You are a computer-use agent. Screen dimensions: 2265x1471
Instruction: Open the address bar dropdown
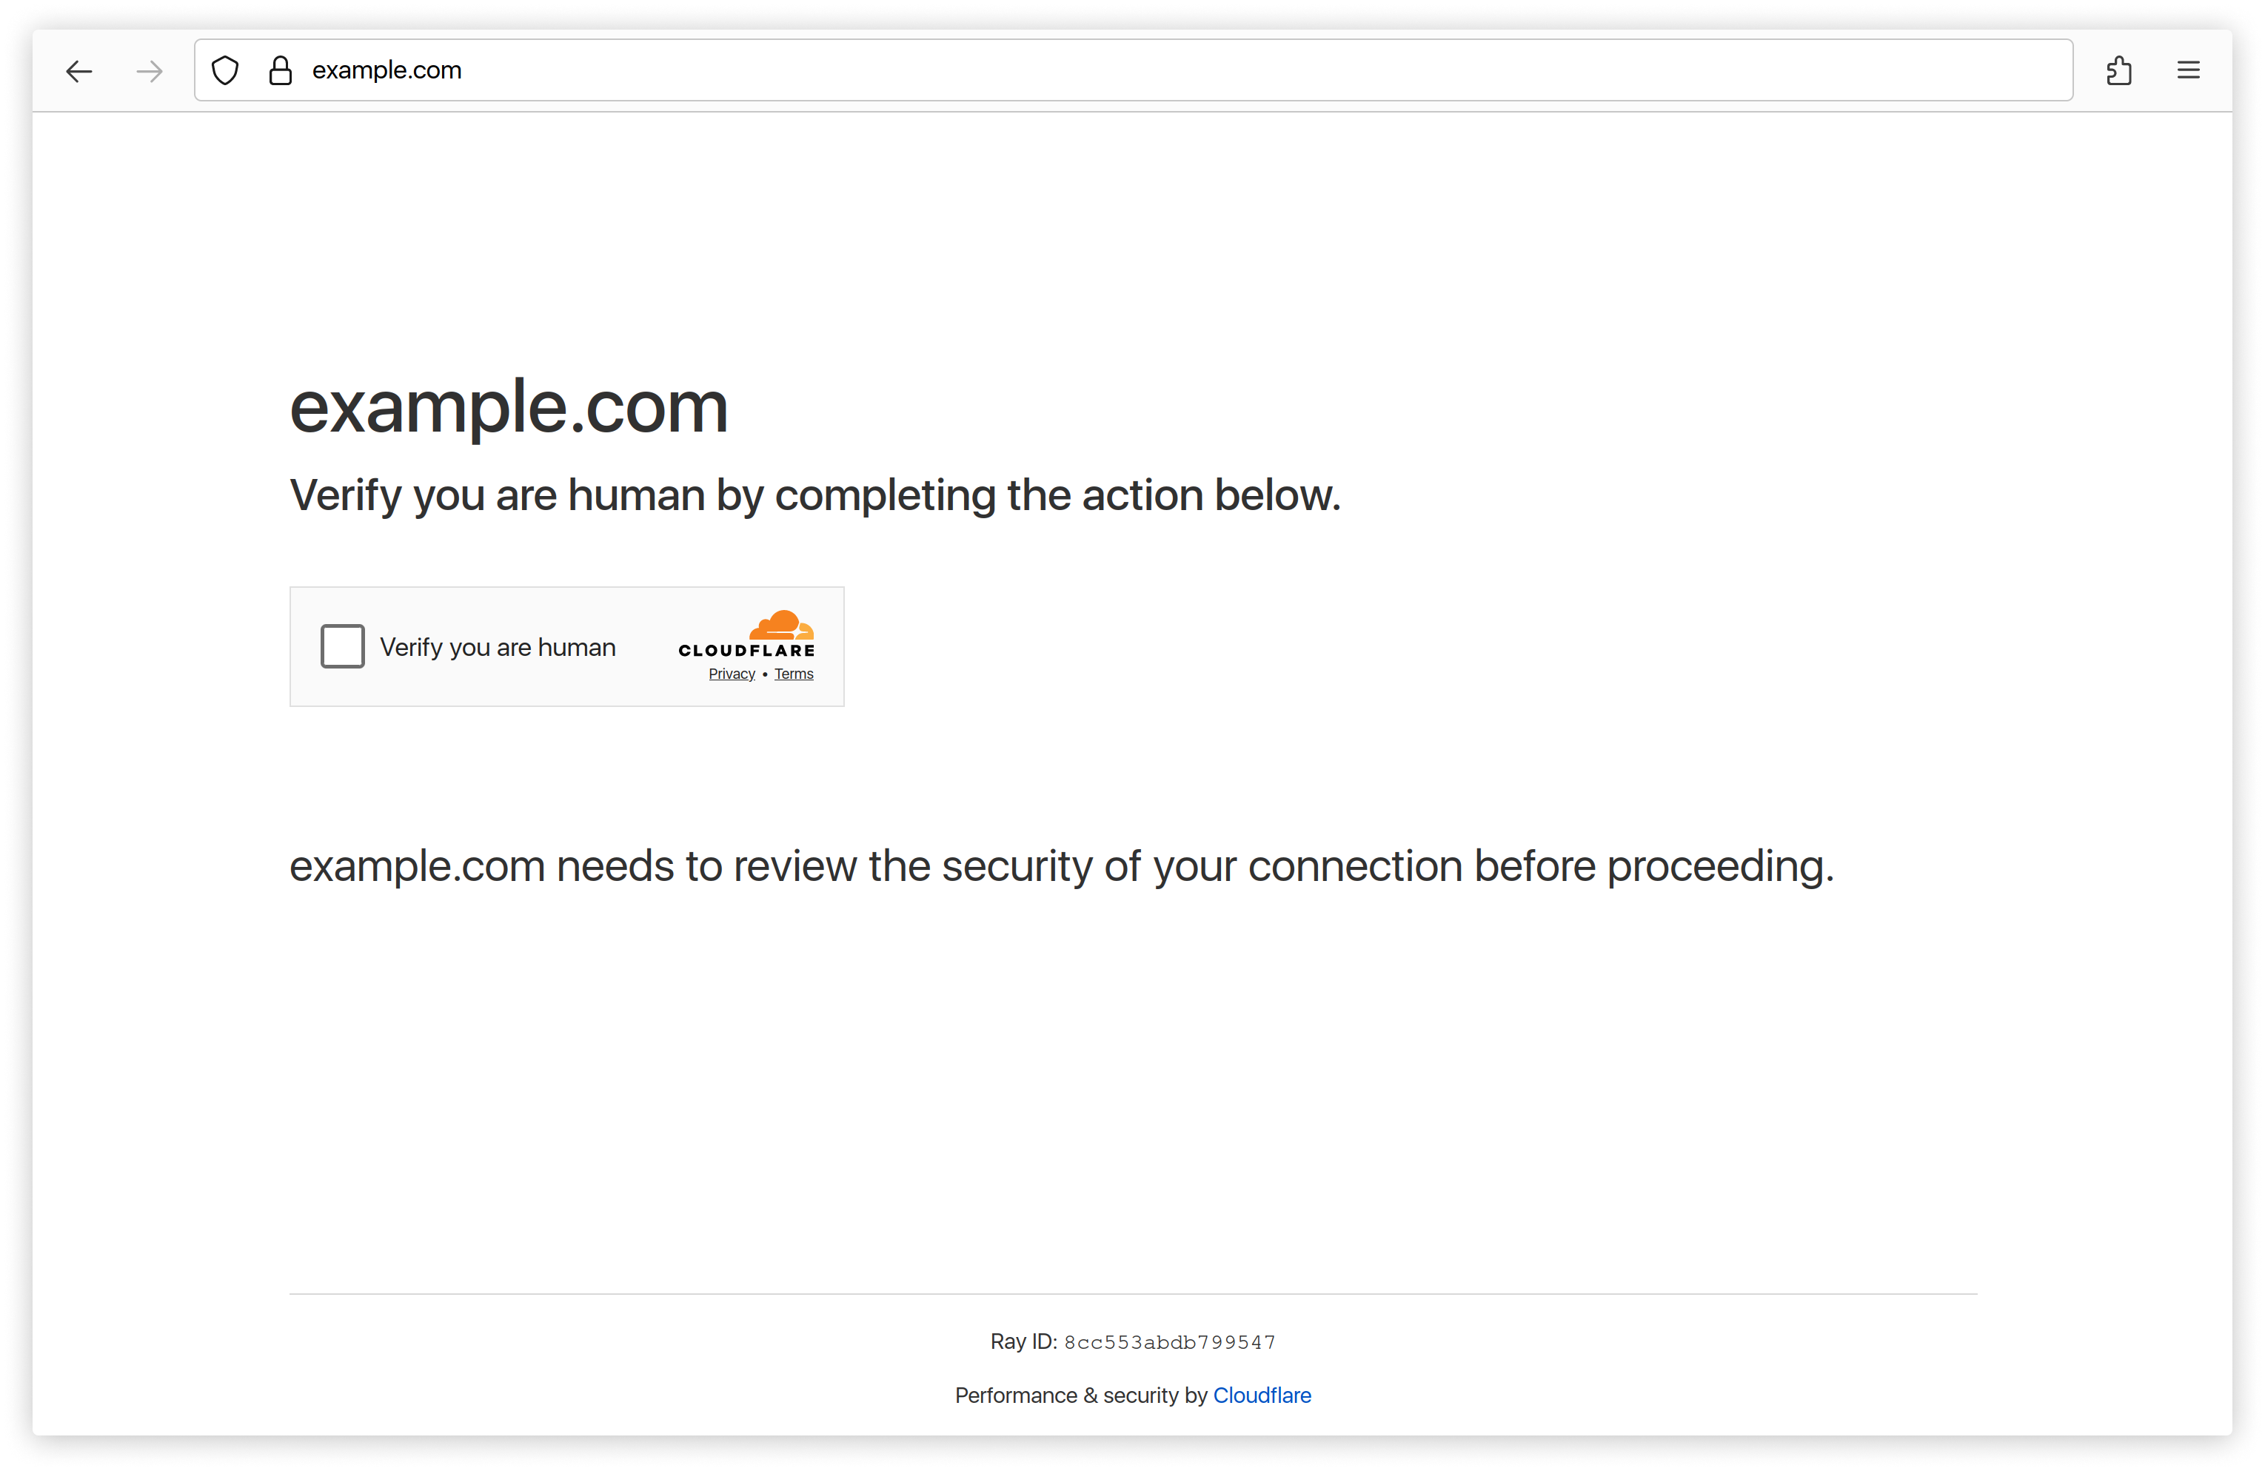click(2047, 70)
